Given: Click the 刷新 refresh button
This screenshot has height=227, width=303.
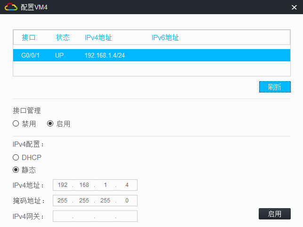Looking at the screenshot, I should pyautogui.click(x=275, y=87).
